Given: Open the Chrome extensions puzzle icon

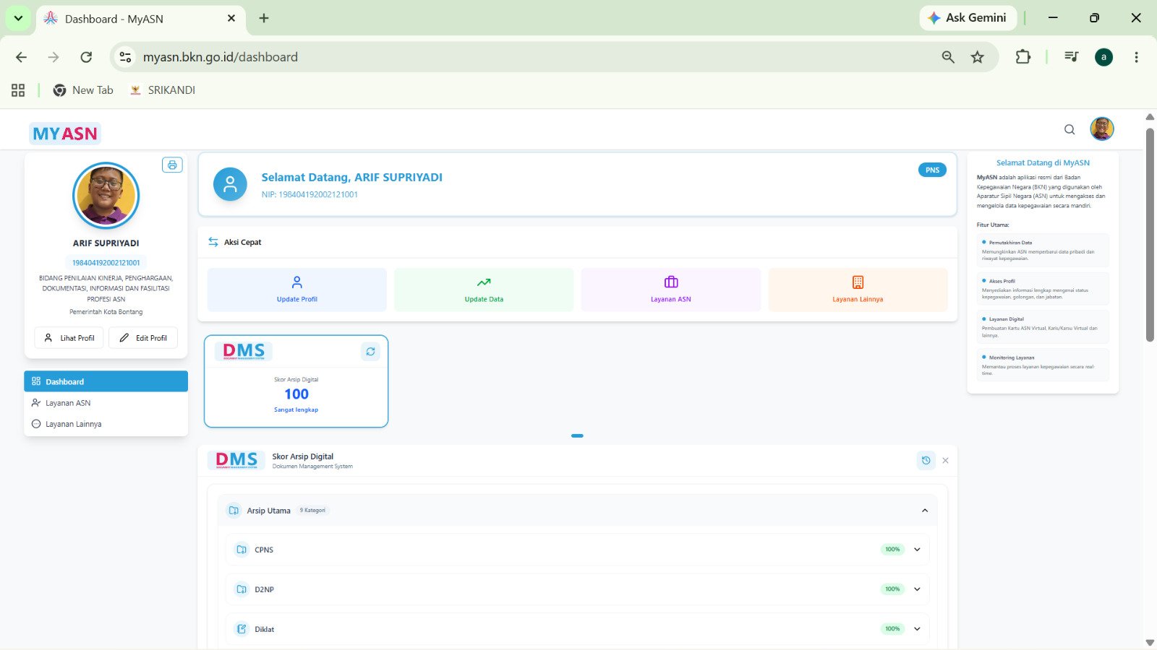Looking at the screenshot, I should click(1022, 57).
